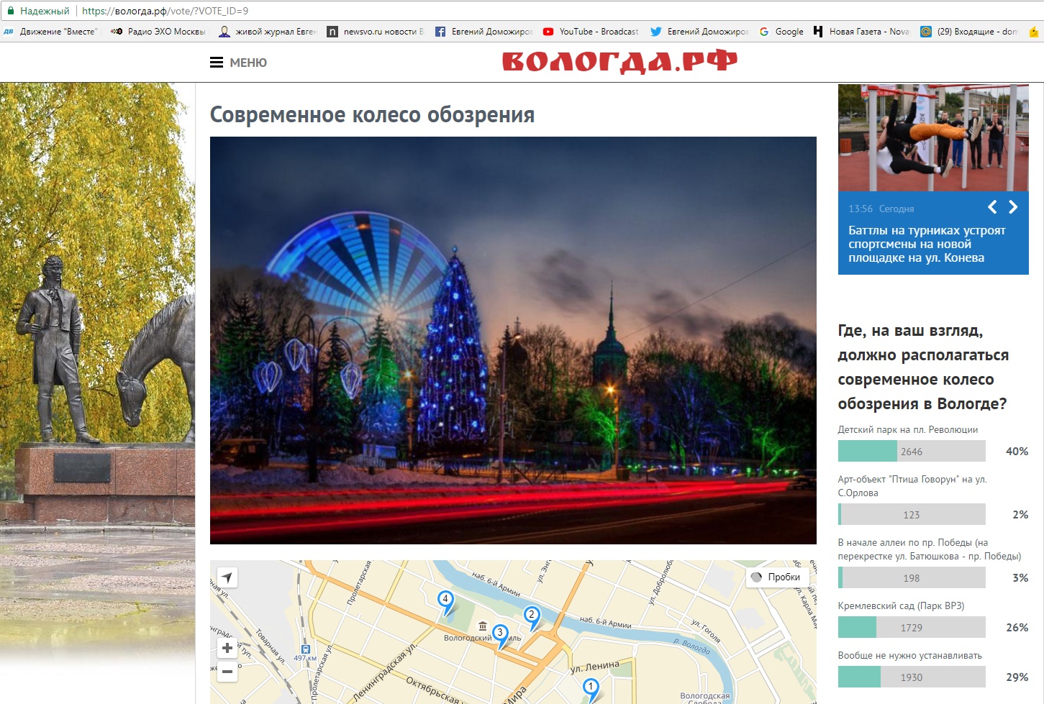The height and width of the screenshot is (704, 1044).
Task: Click the Вологда.рф site logo
Action: (619, 62)
